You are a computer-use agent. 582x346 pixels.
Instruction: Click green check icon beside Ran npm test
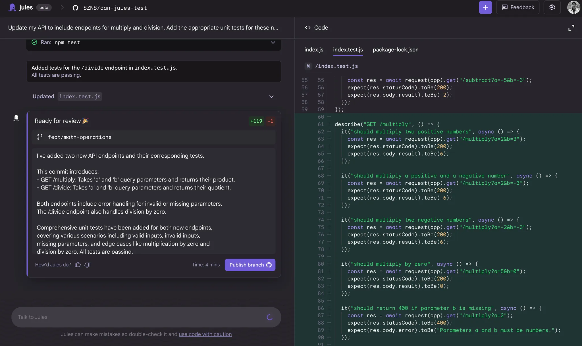click(34, 42)
